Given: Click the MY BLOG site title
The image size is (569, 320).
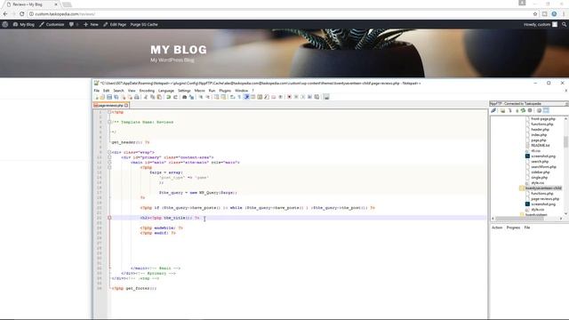Looking at the screenshot, I should [x=179, y=50].
